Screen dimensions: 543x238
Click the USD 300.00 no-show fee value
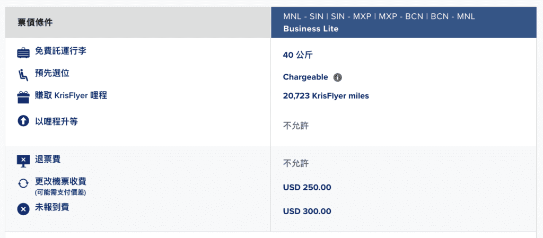click(x=307, y=211)
